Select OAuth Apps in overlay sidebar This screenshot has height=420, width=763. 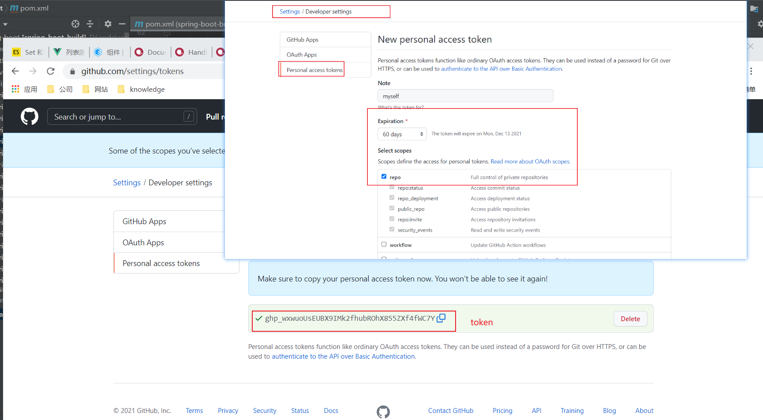(325, 55)
